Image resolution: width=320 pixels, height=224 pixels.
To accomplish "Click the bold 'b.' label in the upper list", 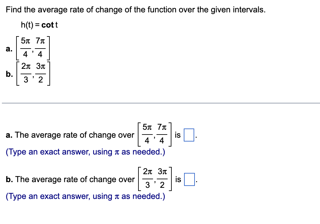I will [9, 74].
